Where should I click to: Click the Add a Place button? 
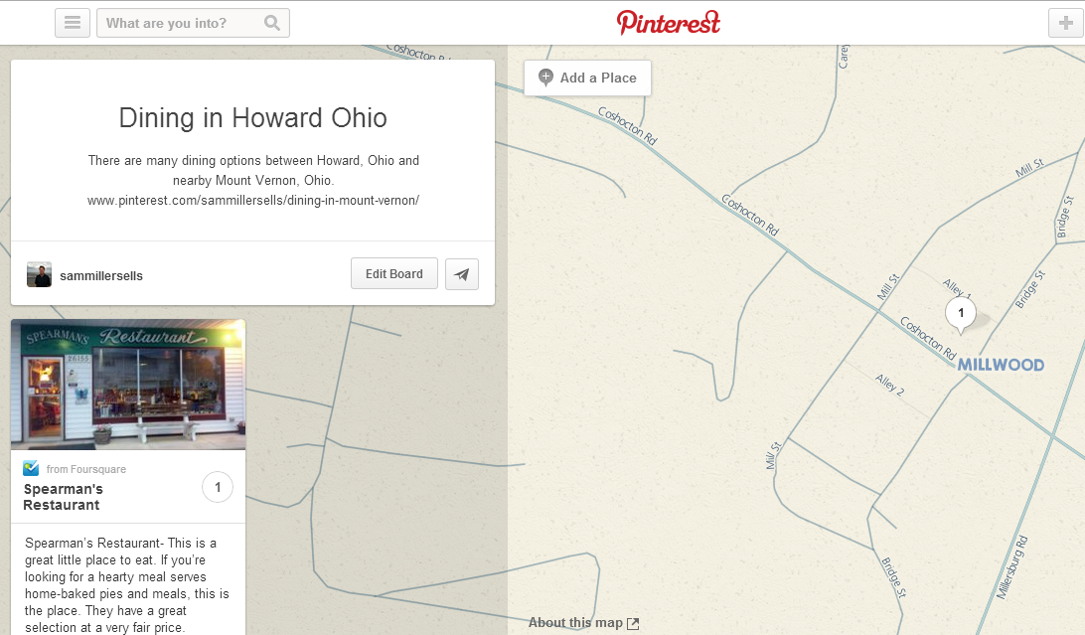click(587, 78)
